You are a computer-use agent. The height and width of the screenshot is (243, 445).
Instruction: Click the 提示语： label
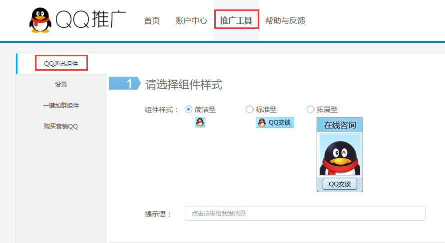158,214
